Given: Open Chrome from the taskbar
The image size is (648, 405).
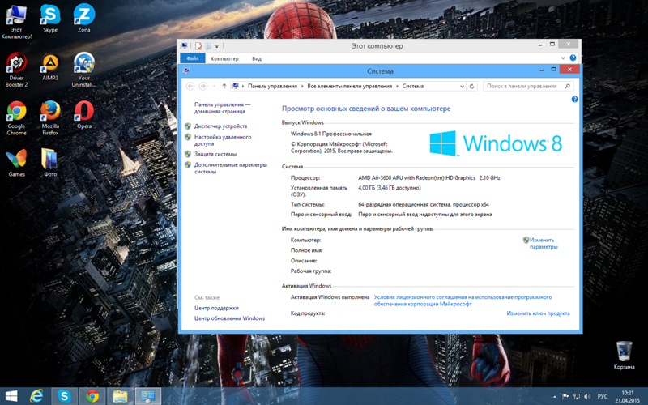Looking at the screenshot, I should [x=92, y=396].
